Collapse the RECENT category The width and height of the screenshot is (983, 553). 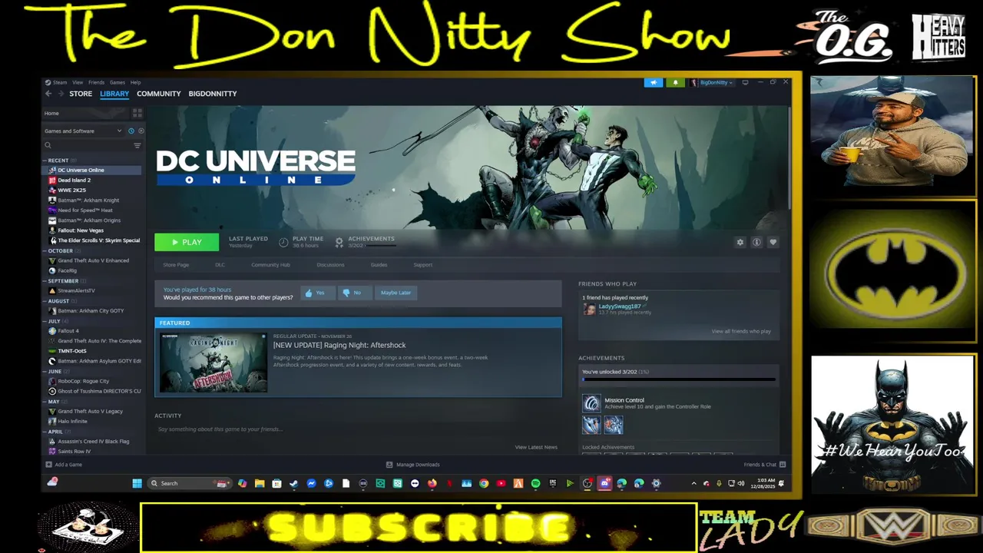coord(45,161)
